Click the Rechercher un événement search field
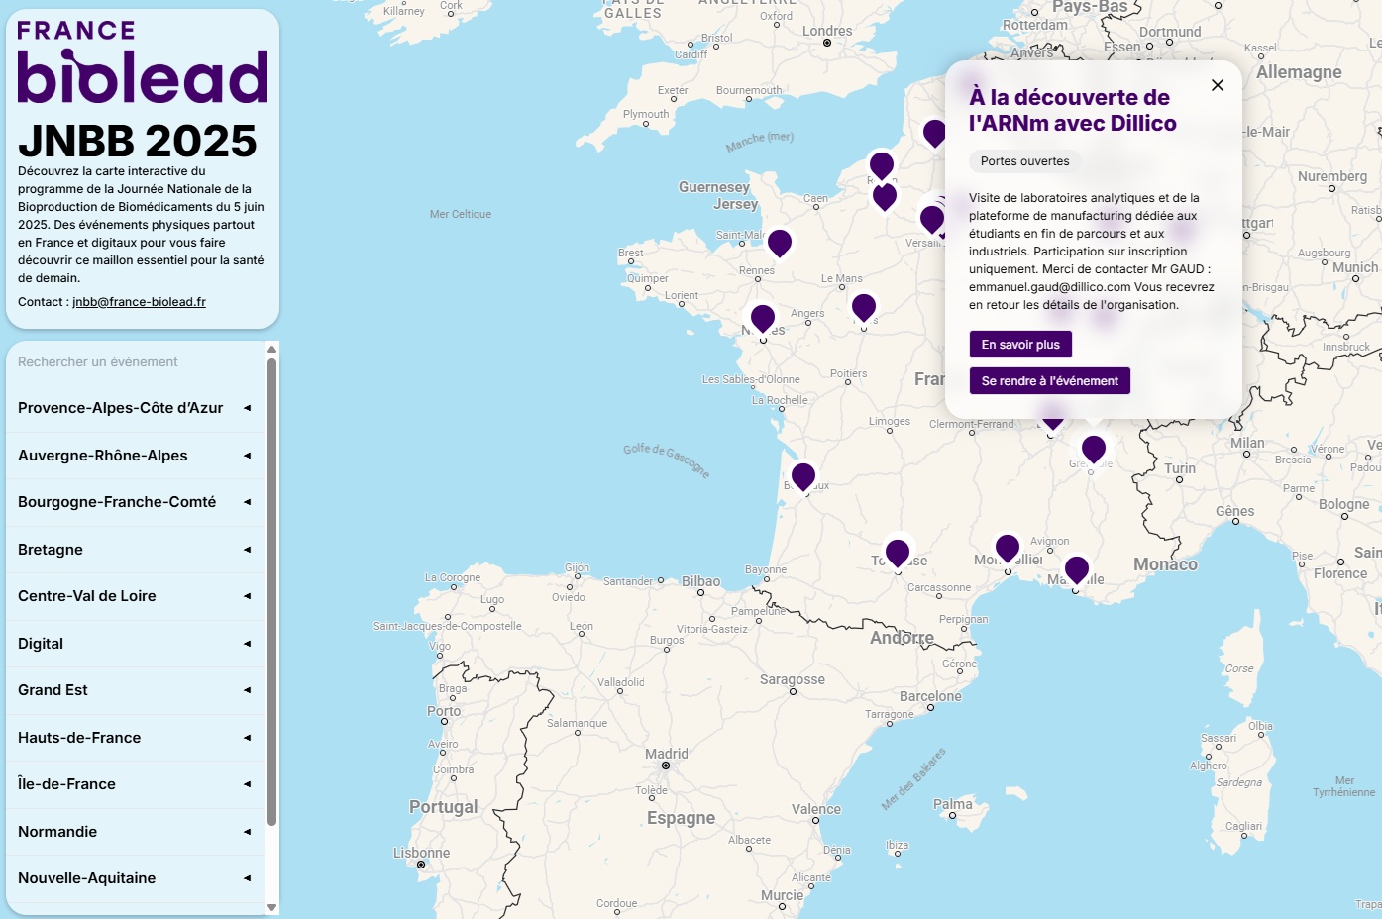The width and height of the screenshot is (1382, 919). [x=136, y=362]
